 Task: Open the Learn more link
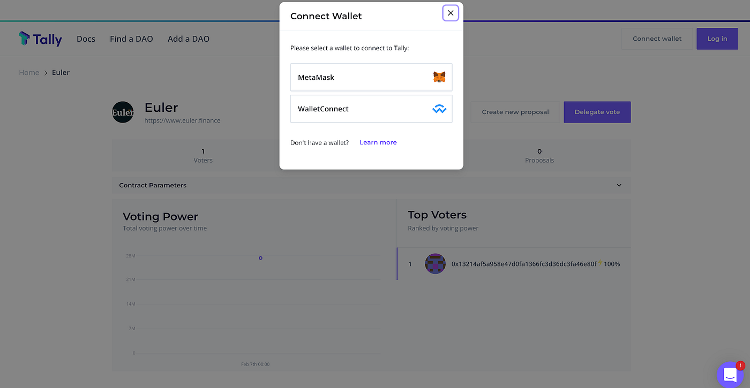tap(378, 142)
